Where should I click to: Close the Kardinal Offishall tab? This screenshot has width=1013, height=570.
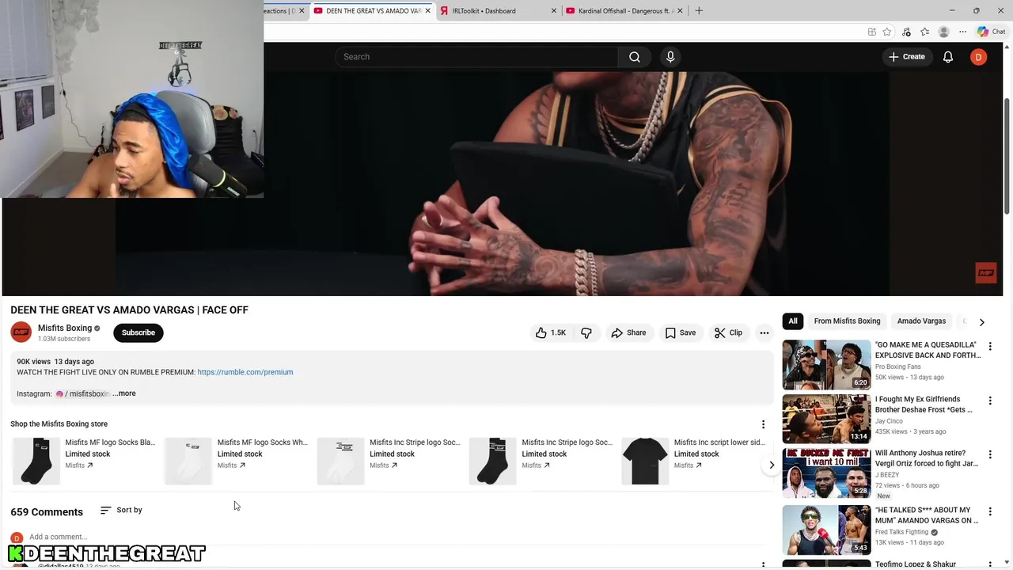[x=680, y=11]
